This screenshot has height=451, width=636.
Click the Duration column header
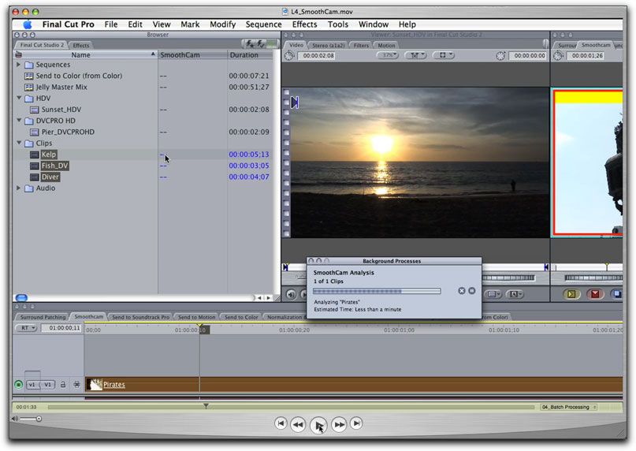(250, 55)
